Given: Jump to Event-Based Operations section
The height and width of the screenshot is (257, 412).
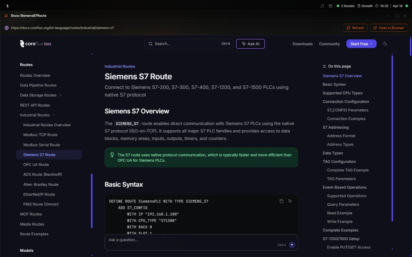Looking at the screenshot, I should click(x=344, y=187).
